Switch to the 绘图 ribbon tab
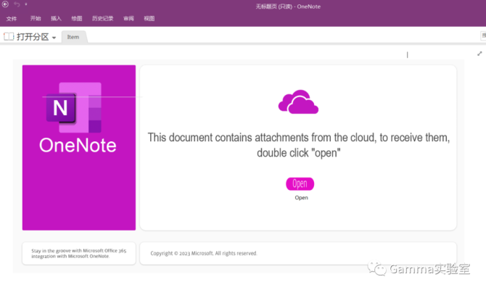Viewport: 486px width, 290px height. [77, 18]
